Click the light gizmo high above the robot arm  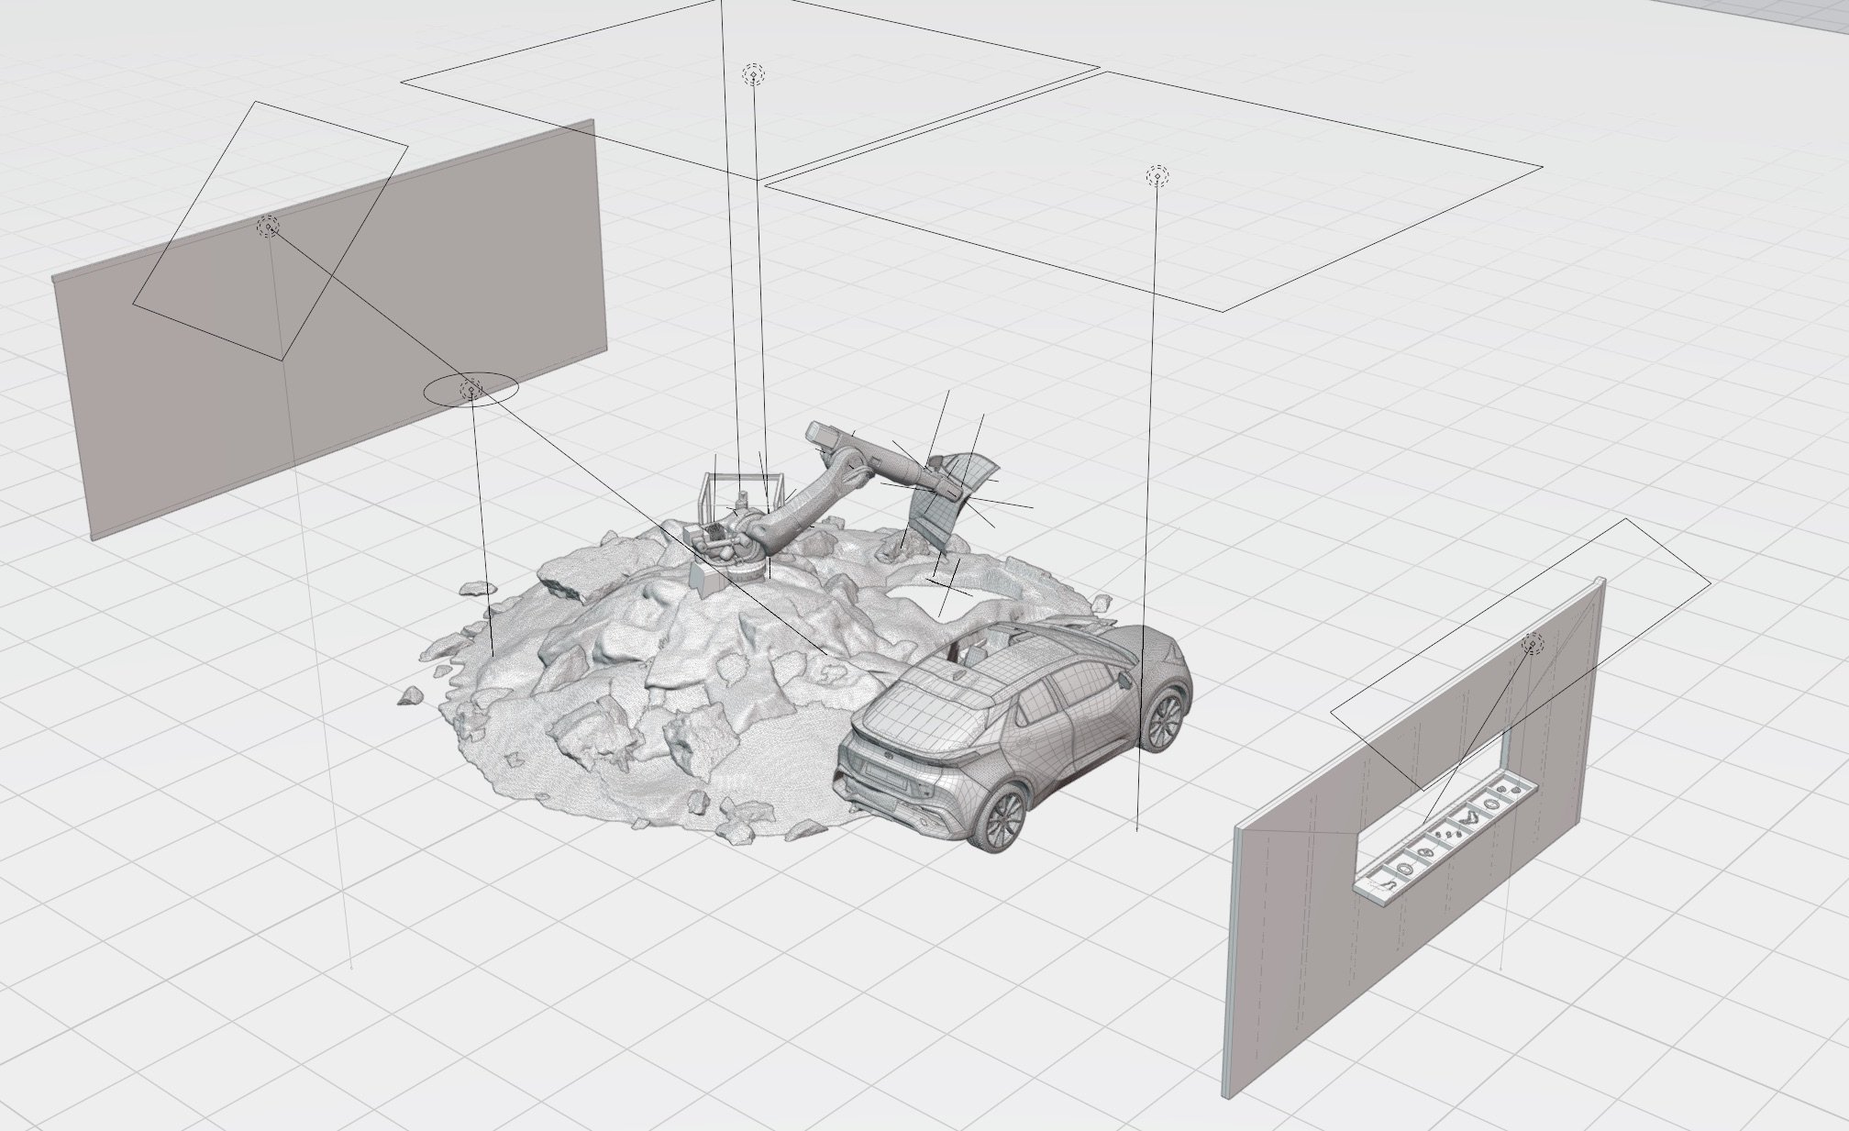pos(753,75)
